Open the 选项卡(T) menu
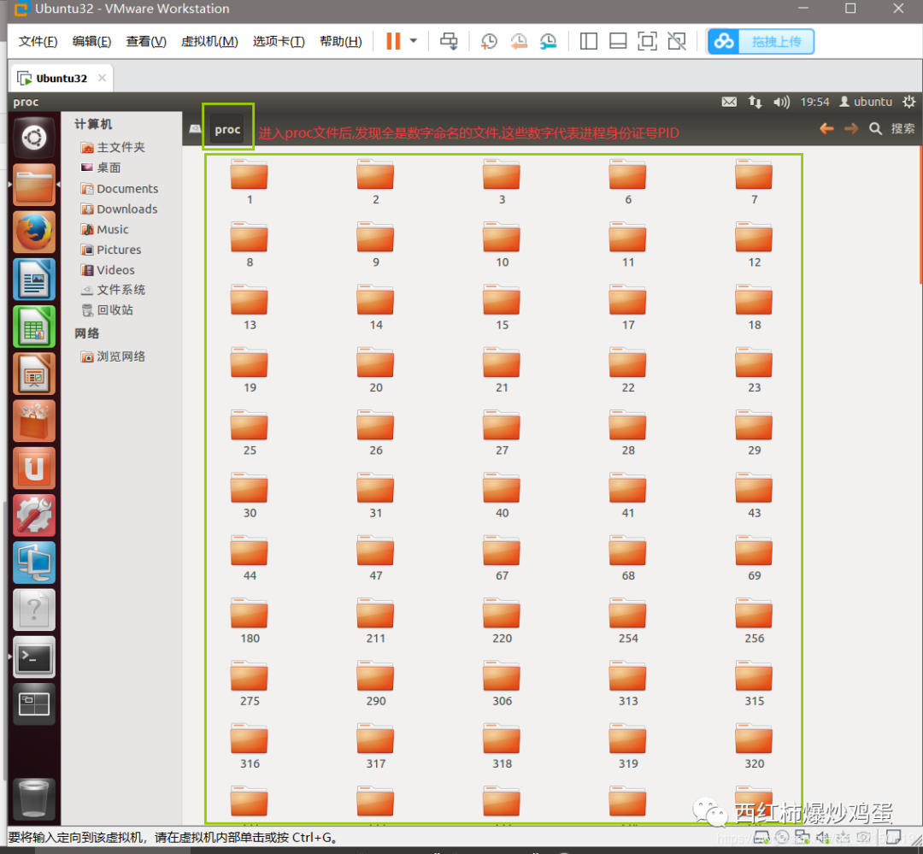 tap(279, 41)
